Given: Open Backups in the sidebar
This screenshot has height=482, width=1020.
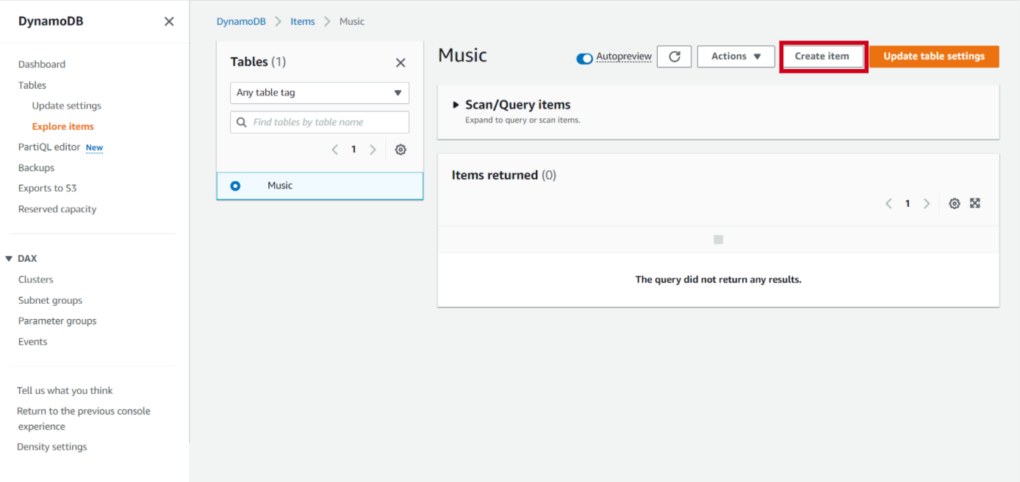Looking at the screenshot, I should coord(37,168).
